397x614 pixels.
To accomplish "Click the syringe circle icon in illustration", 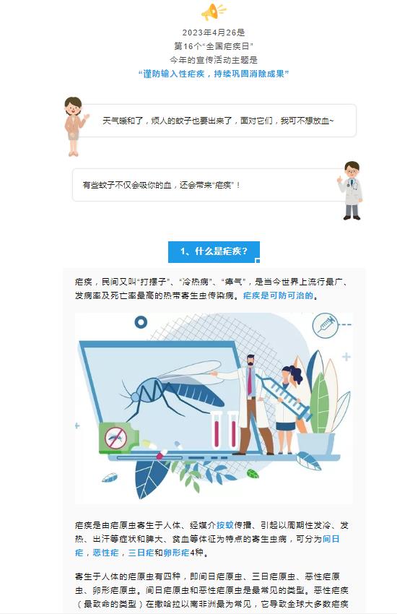I will [325, 325].
